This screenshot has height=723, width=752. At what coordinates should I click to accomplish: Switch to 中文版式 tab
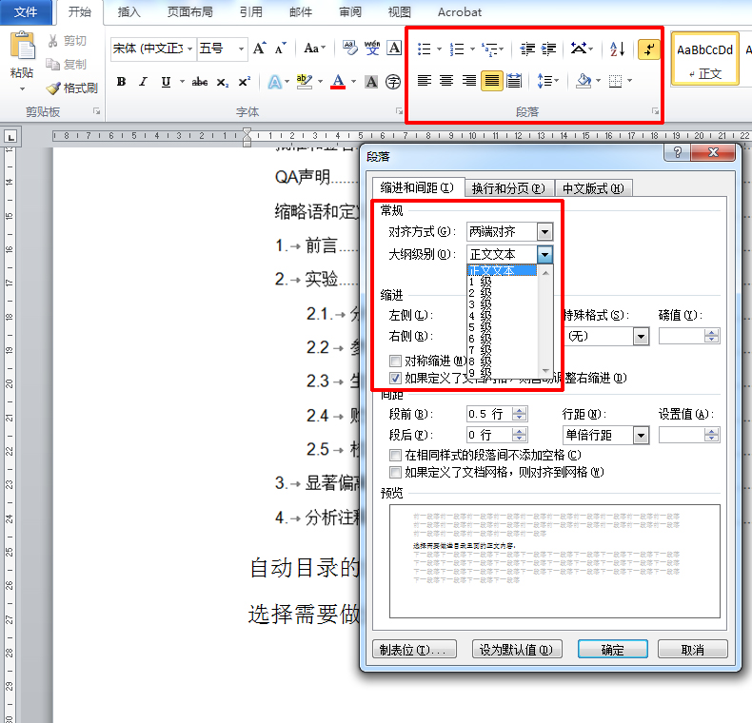tap(593, 188)
